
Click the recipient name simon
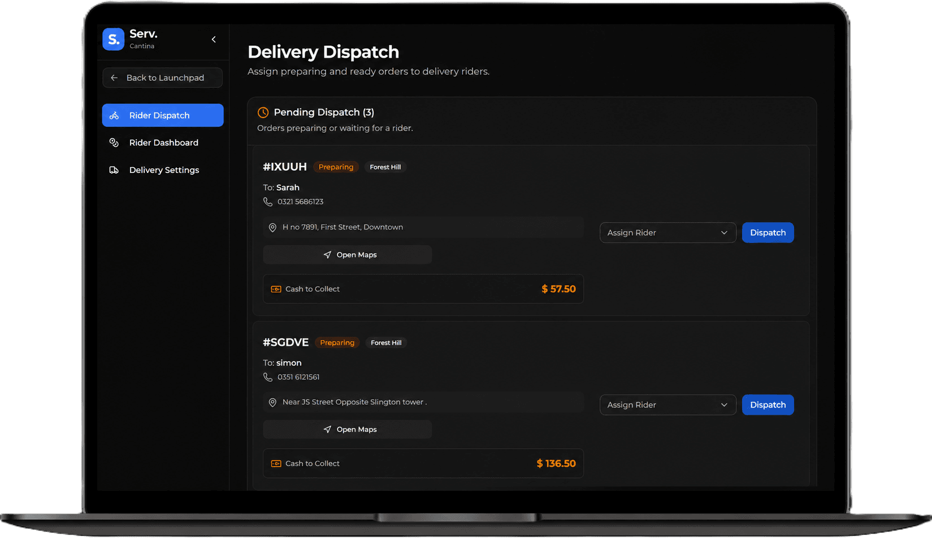click(x=289, y=363)
